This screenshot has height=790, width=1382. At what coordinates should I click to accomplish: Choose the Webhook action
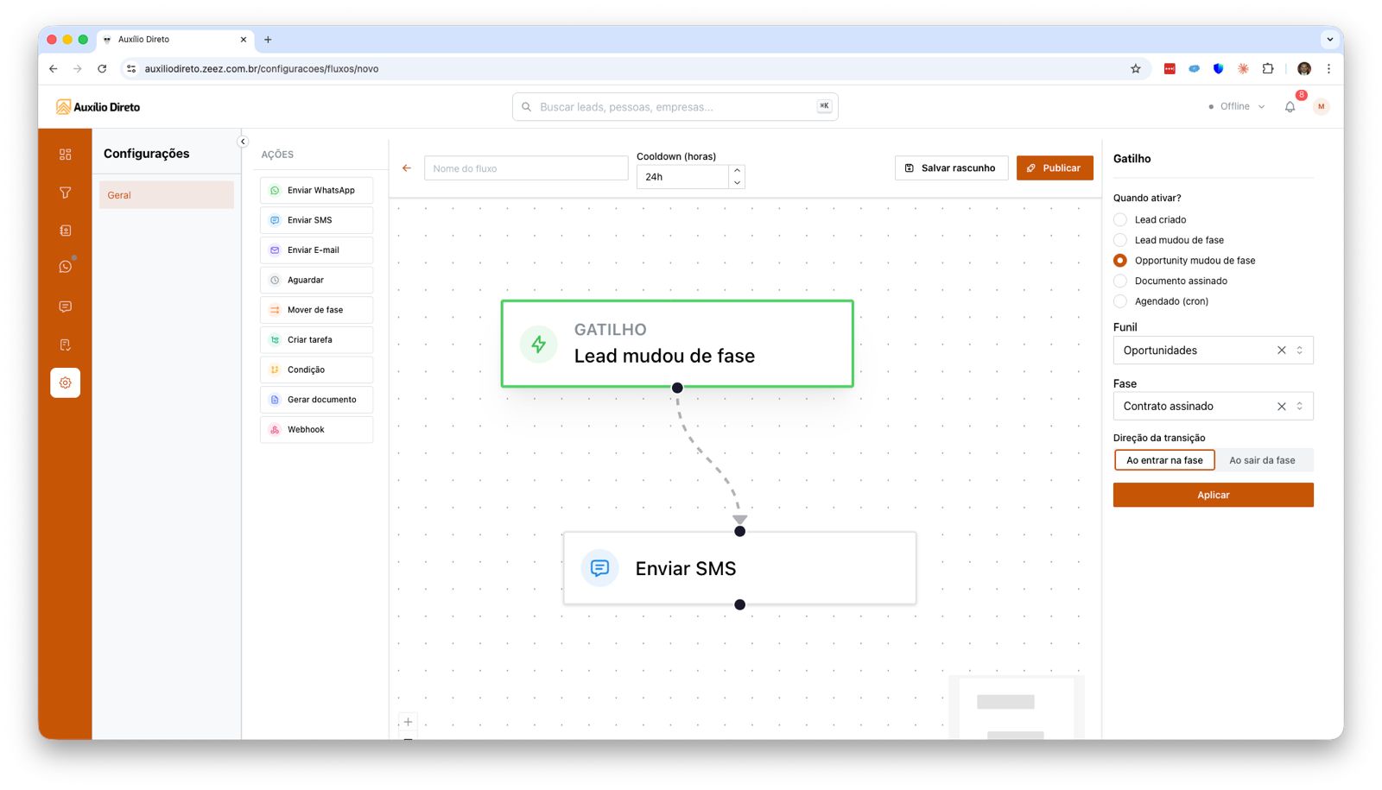point(316,429)
